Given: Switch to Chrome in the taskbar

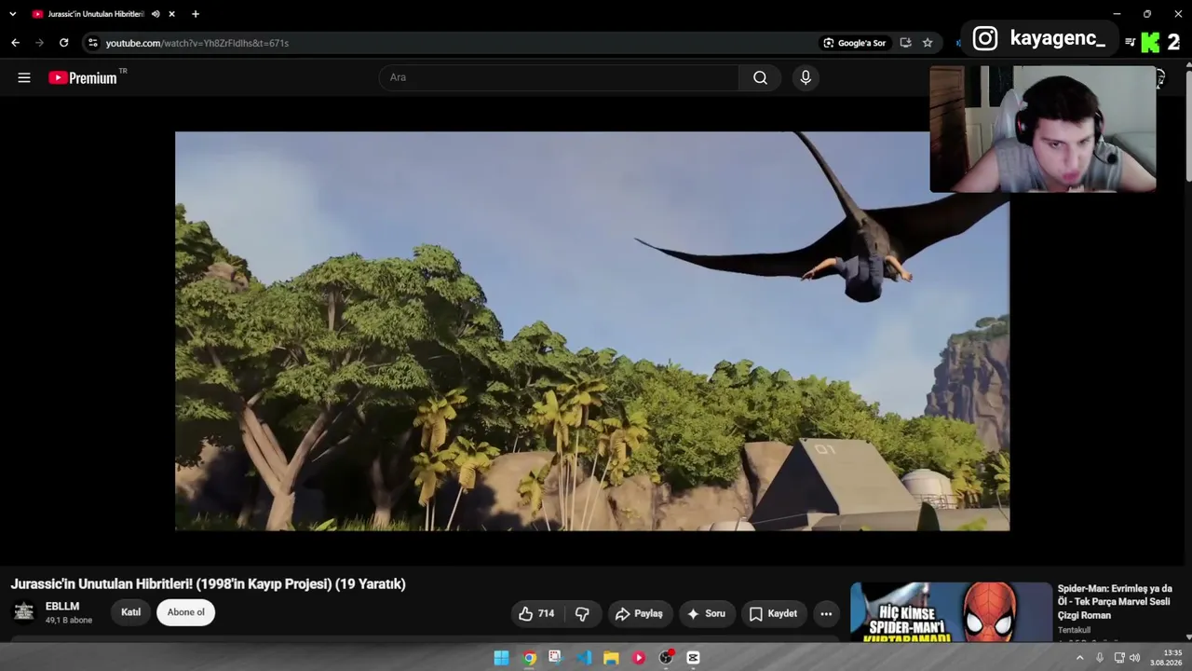Looking at the screenshot, I should (x=529, y=658).
